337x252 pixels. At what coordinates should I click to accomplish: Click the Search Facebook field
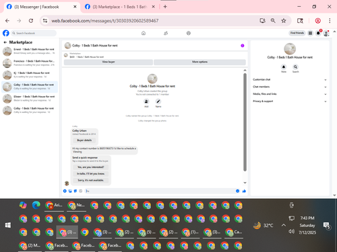pos(34,33)
